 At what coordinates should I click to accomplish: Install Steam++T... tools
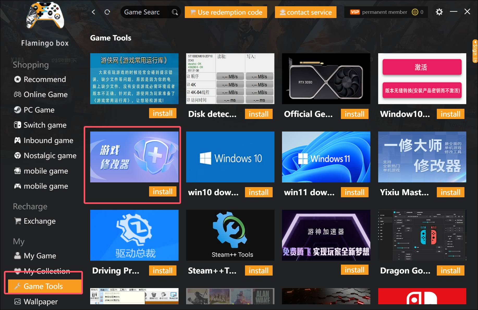click(259, 271)
